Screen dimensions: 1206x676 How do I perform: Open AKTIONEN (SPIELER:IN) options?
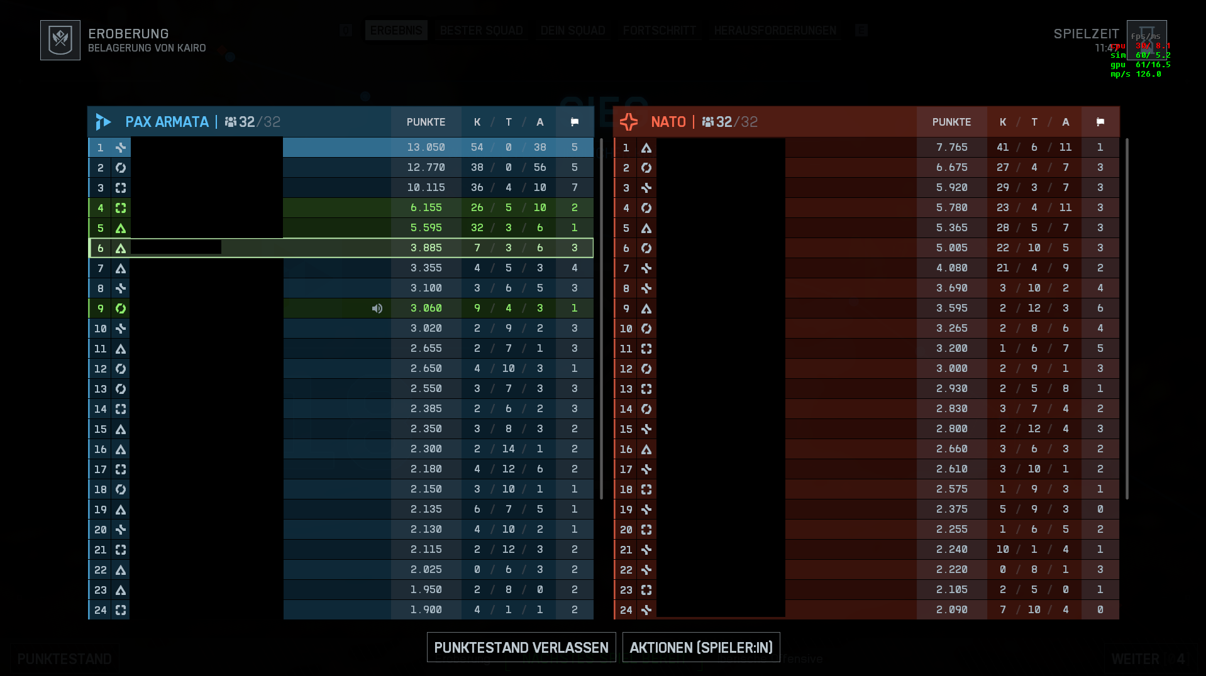click(701, 646)
